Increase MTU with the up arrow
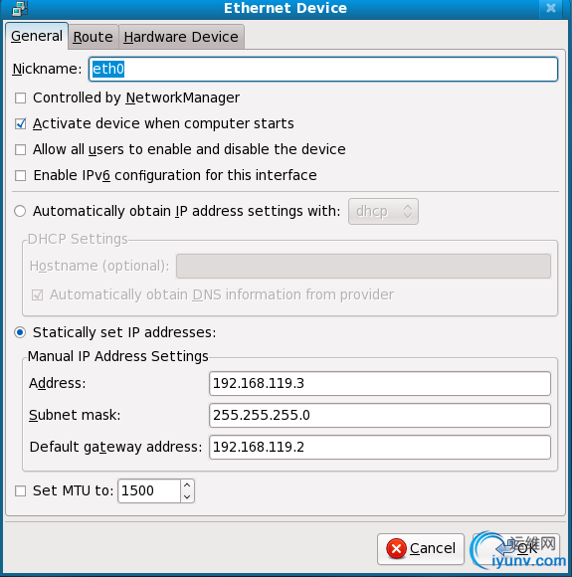This screenshot has height=577, width=572. point(187,485)
